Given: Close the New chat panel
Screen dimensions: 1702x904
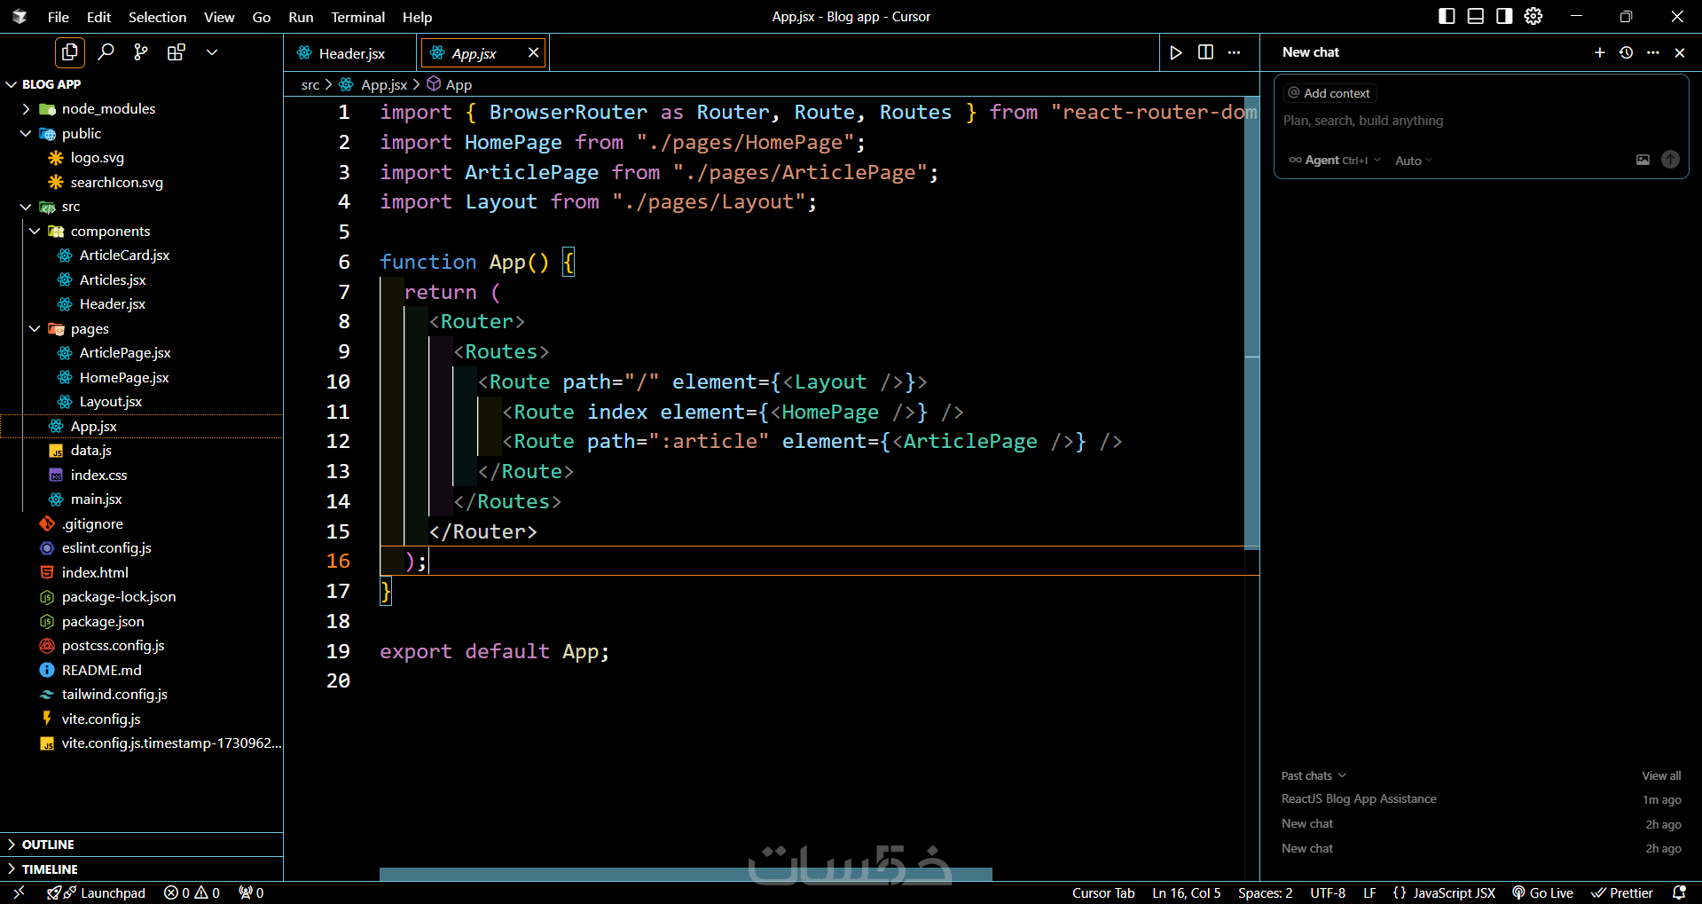Looking at the screenshot, I should click(1680, 52).
